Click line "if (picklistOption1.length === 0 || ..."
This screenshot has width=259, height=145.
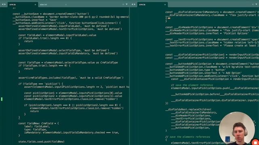(x=72, y=105)
